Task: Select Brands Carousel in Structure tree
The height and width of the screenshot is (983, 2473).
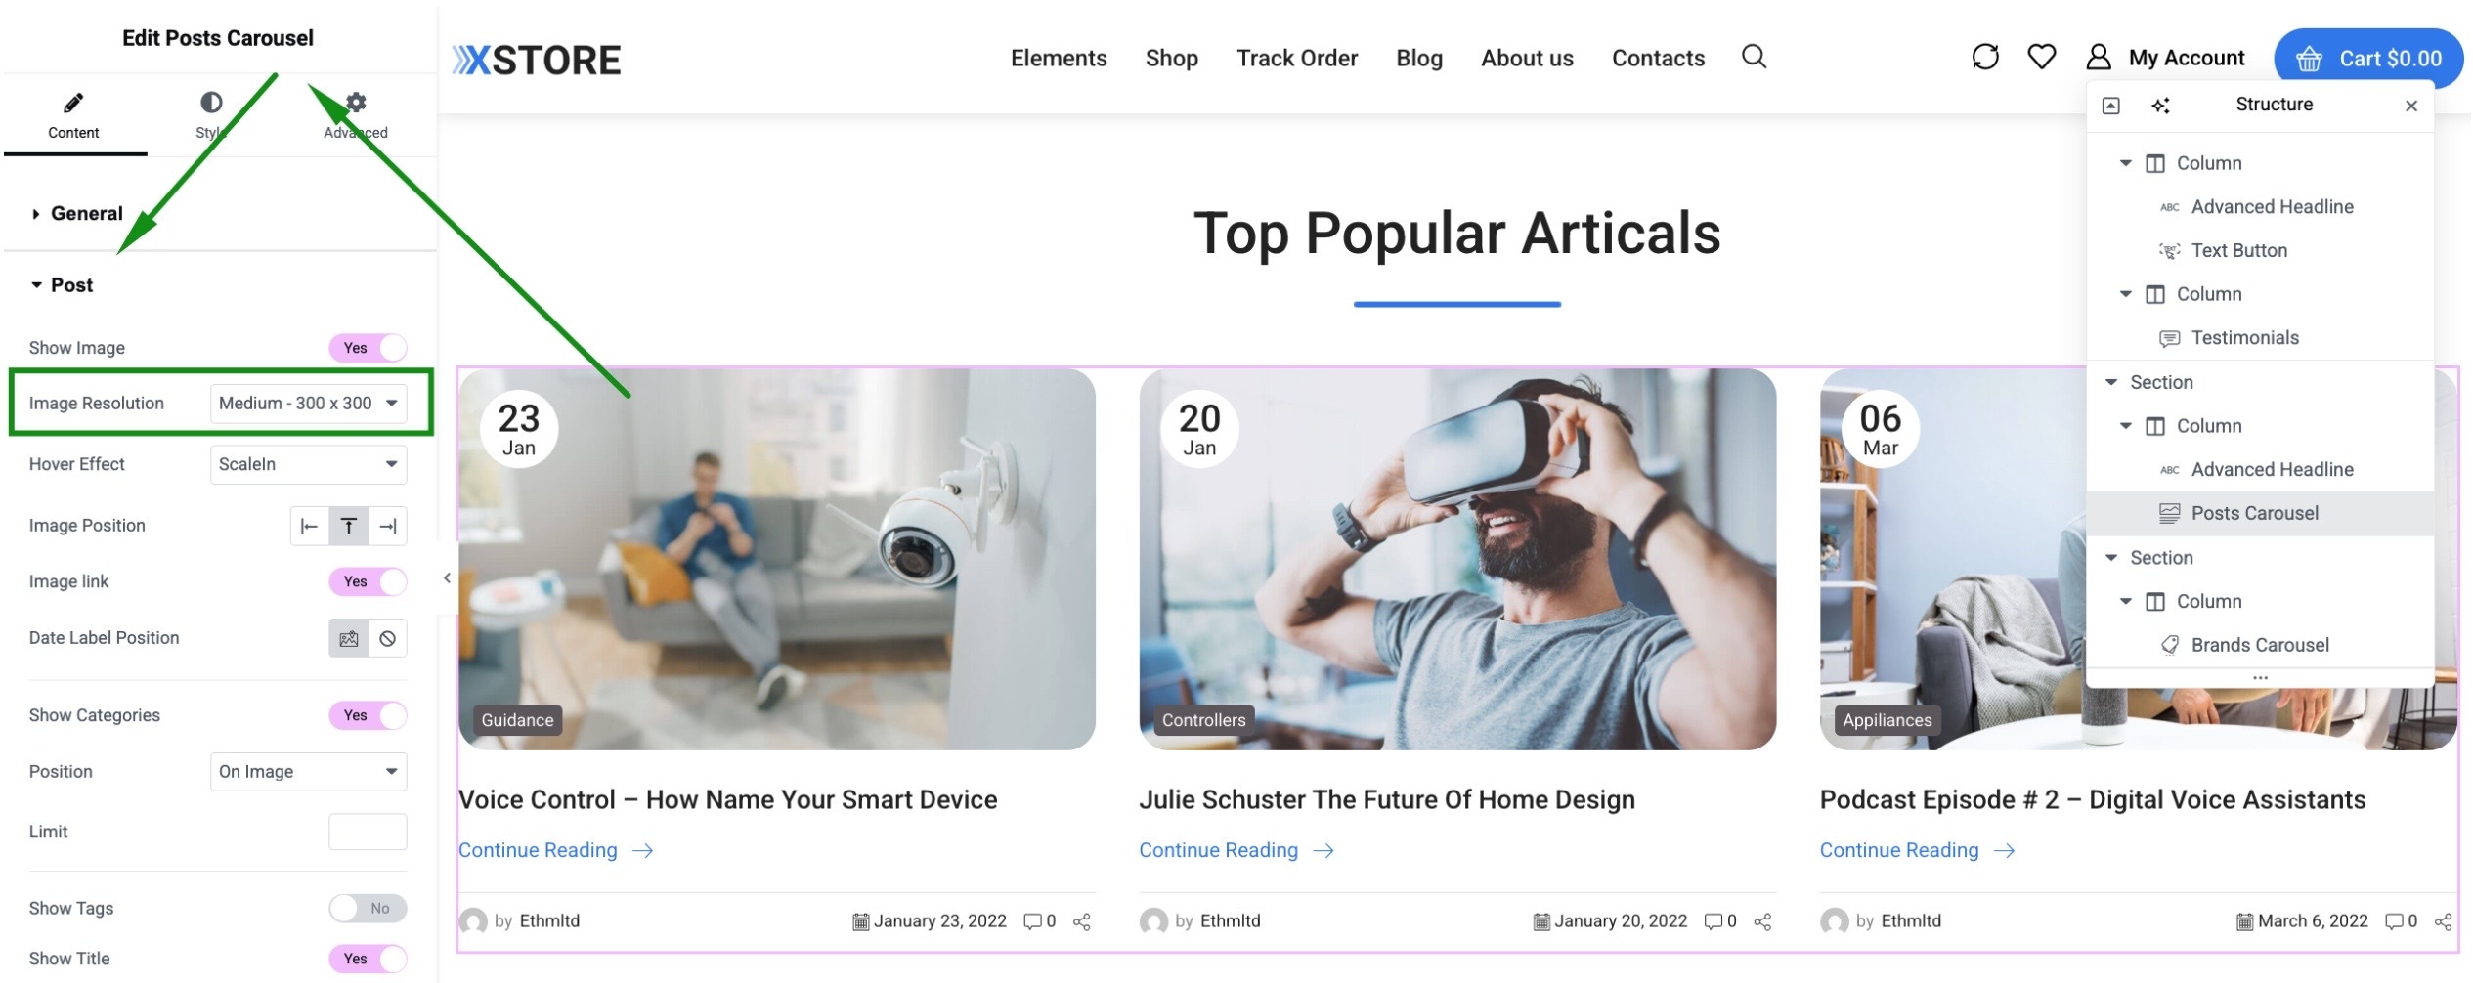Action: [2259, 645]
